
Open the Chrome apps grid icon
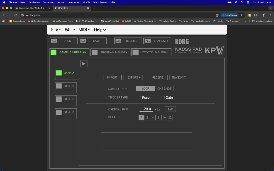tap(3, 21)
